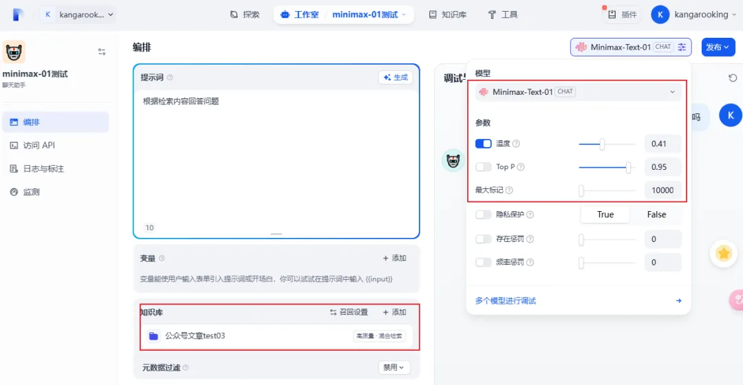The height and width of the screenshot is (385, 743).
Task: Click the 变量 help icon
Action: point(162,258)
